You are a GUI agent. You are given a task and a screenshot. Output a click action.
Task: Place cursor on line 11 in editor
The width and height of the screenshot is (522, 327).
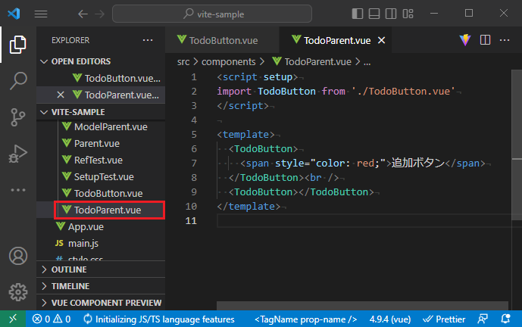(x=363, y=220)
